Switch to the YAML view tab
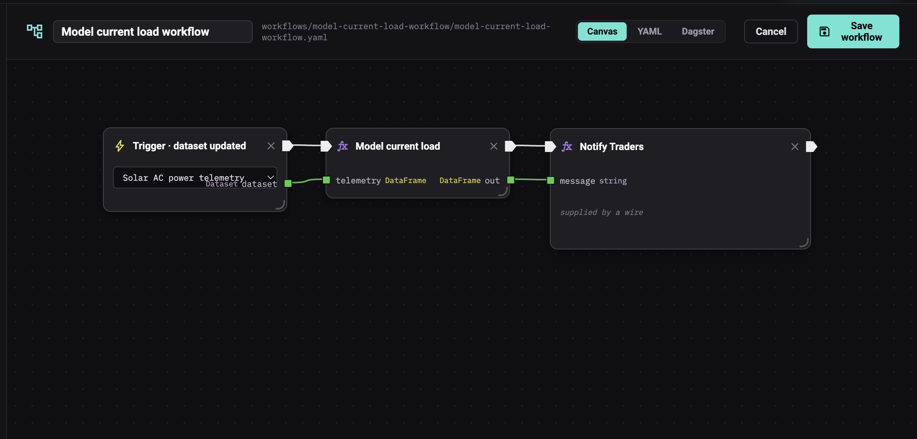Image resolution: width=917 pixels, height=439 pixels. (649, 31)
